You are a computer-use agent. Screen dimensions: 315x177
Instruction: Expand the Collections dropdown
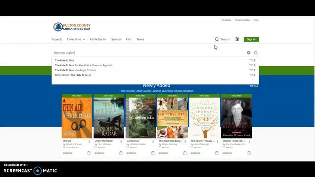tap(76, 39)
